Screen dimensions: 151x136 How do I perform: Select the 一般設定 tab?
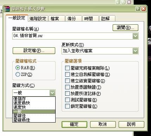coord(17,18)
